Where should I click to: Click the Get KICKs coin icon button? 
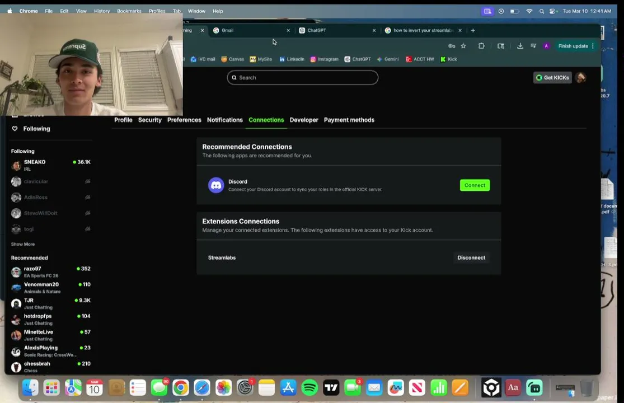click(x=539, y=78)
